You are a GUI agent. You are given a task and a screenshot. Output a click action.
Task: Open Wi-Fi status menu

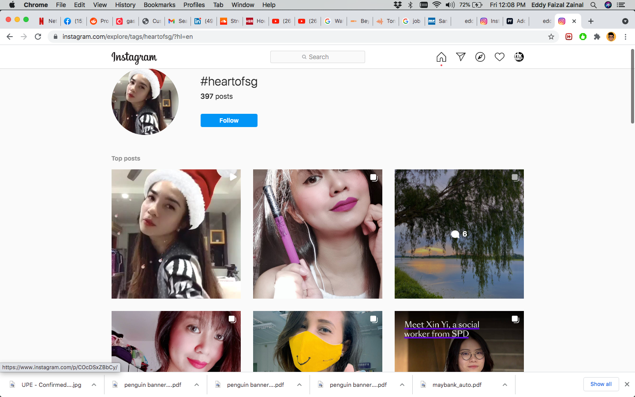pos(437,5)
